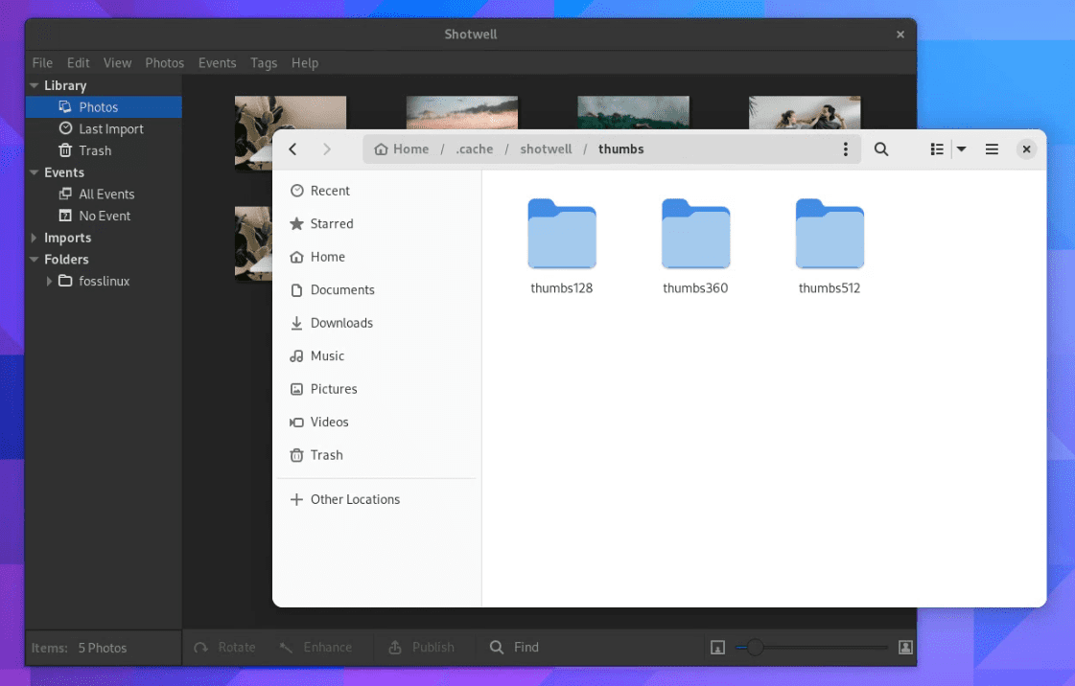Select All Events in Shotwell
Image resolution: width=1075 pixels, height=686 pixels.
(104, 194)
